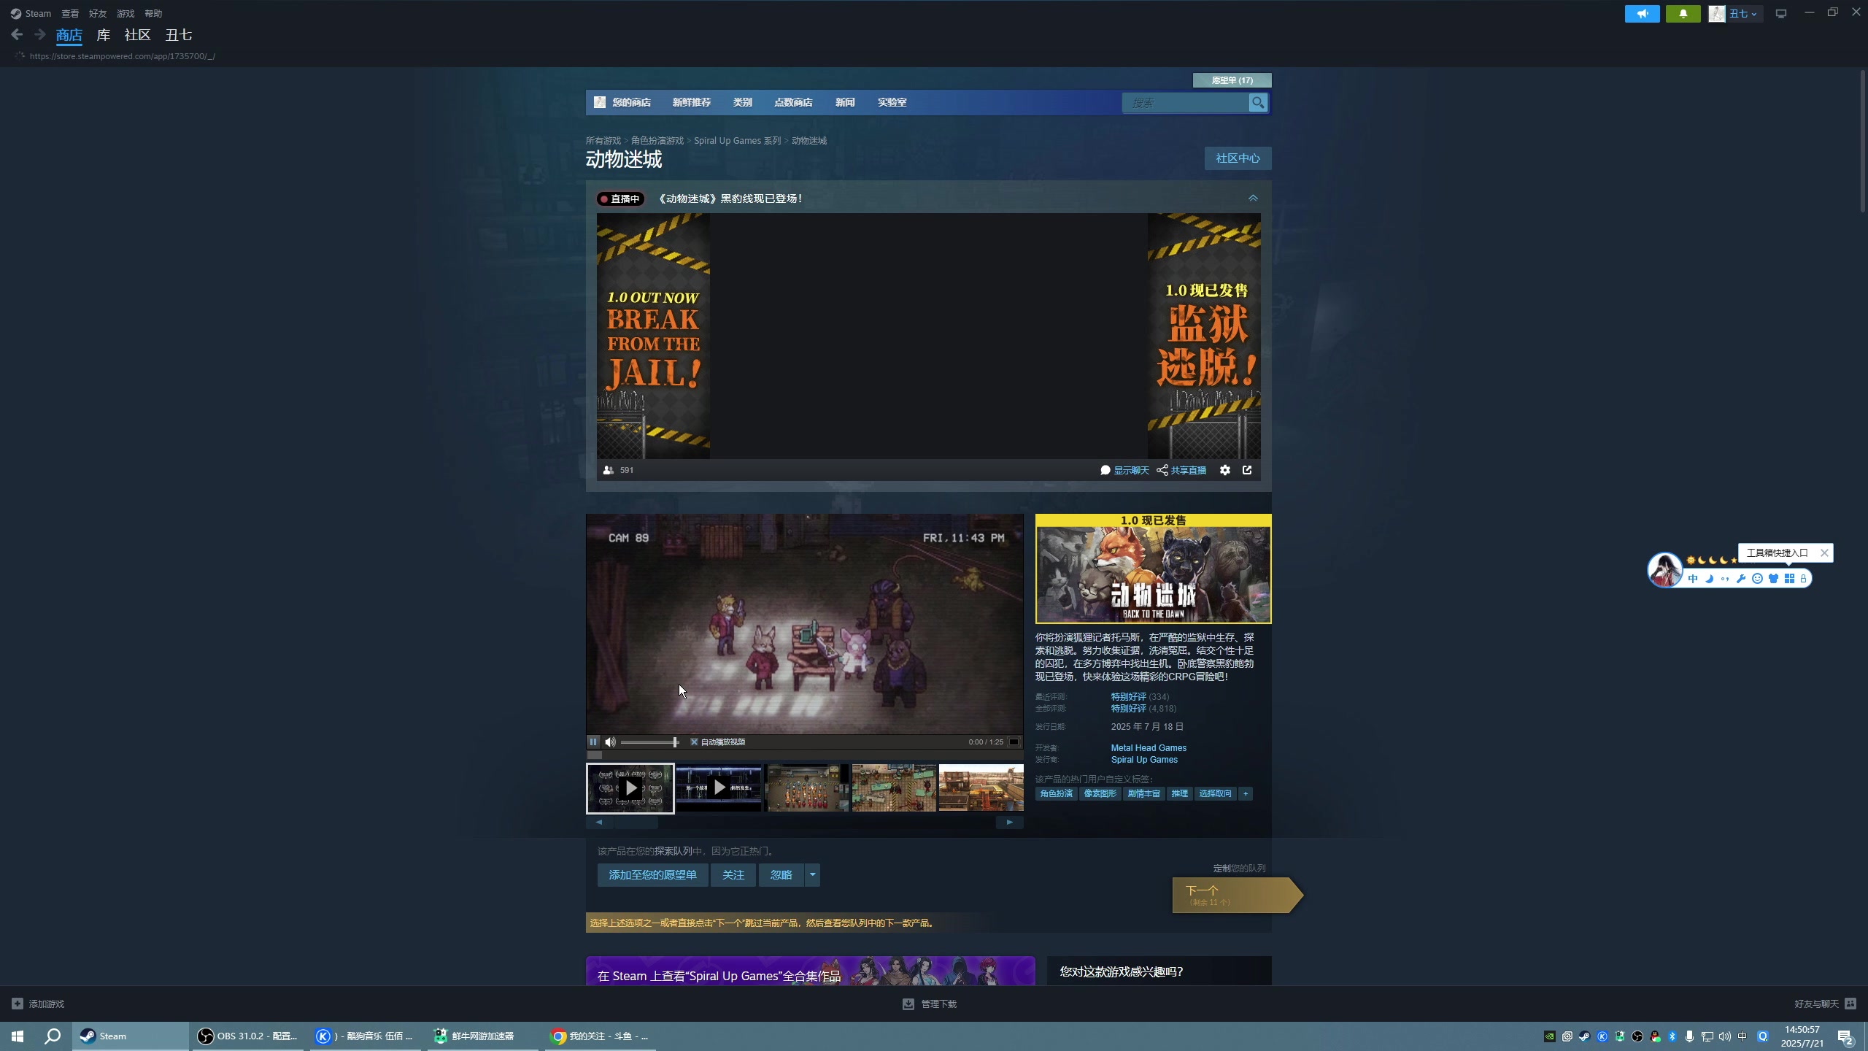Click the Bluetooth tray icon
The image size is (1868, 1051).
click(1672, 1036)
